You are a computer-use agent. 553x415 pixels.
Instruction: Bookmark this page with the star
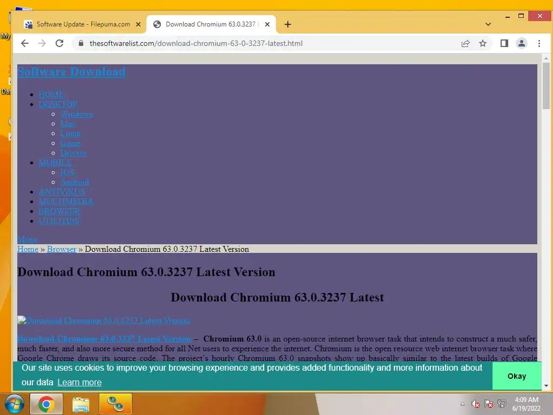point(482,43)
